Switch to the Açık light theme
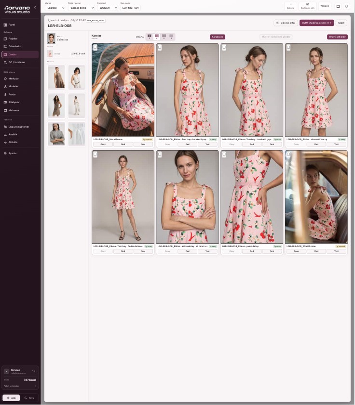This screenshot has width=355, height=405. point(11,398)
